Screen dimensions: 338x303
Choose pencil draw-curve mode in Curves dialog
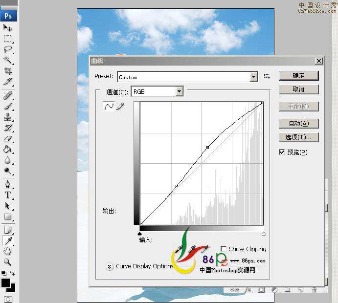120,107
